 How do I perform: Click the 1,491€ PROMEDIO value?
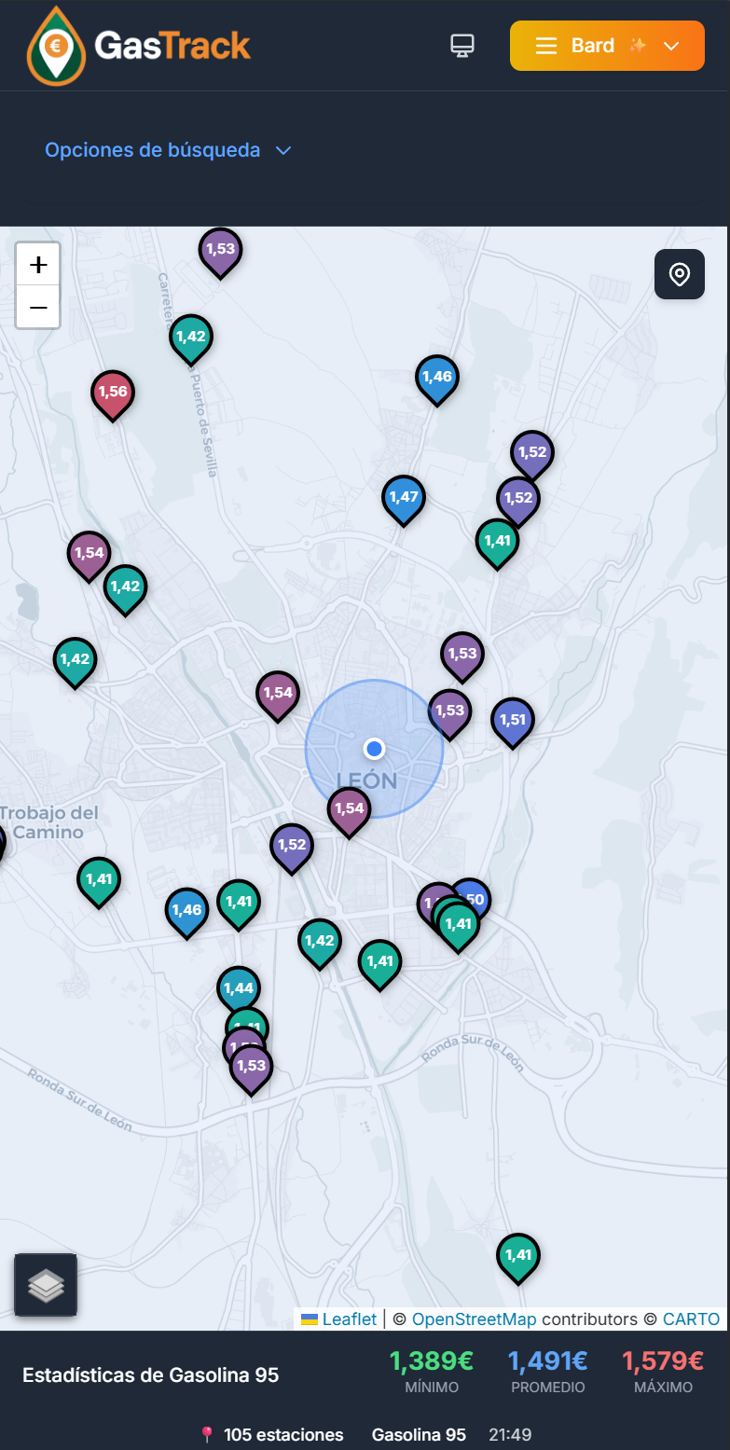[x=548, y=1361]
